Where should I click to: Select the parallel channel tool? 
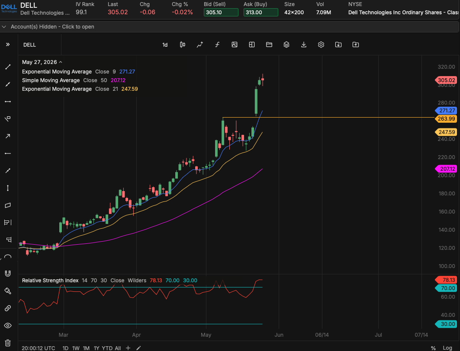point(8,205)
